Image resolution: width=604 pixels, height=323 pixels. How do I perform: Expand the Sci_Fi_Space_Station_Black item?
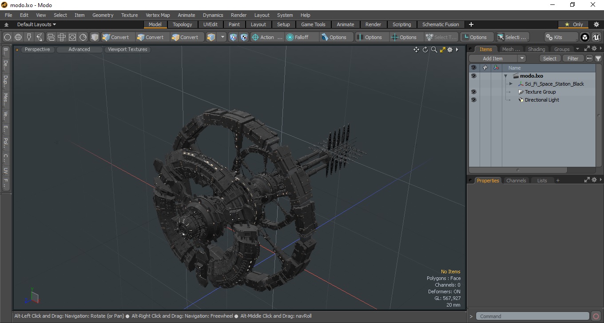click(511, 84)
